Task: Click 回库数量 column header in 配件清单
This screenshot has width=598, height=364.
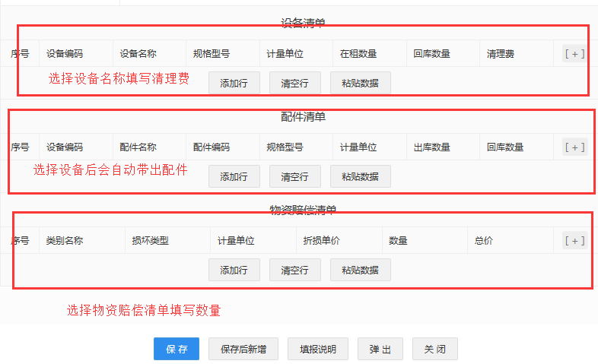Action: point(505,147)
